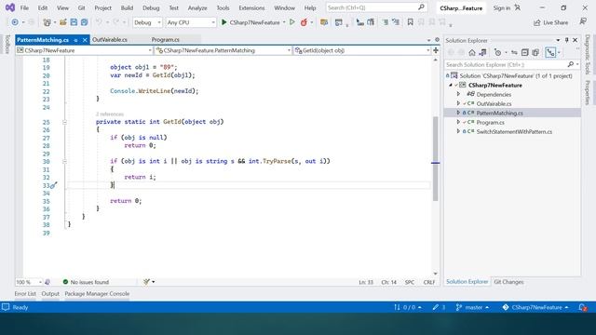This screenshot has width=596, height=335.
Task: Click editor tab settings gear icon
Action: click(x=437, y=39)
